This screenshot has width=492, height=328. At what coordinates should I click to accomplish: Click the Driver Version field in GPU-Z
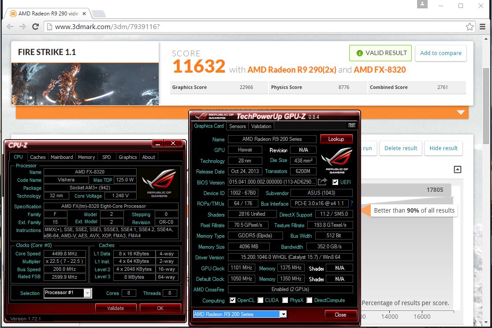(x=290, y=257)
